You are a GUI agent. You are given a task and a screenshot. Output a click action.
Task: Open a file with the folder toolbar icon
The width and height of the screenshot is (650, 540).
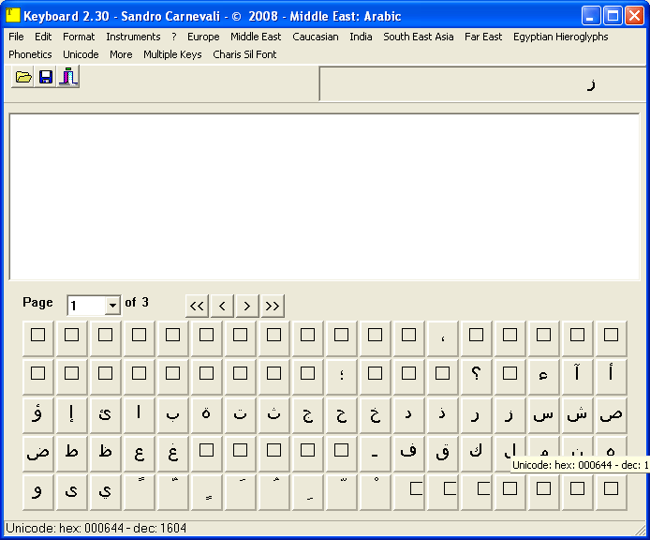[23, 77]
